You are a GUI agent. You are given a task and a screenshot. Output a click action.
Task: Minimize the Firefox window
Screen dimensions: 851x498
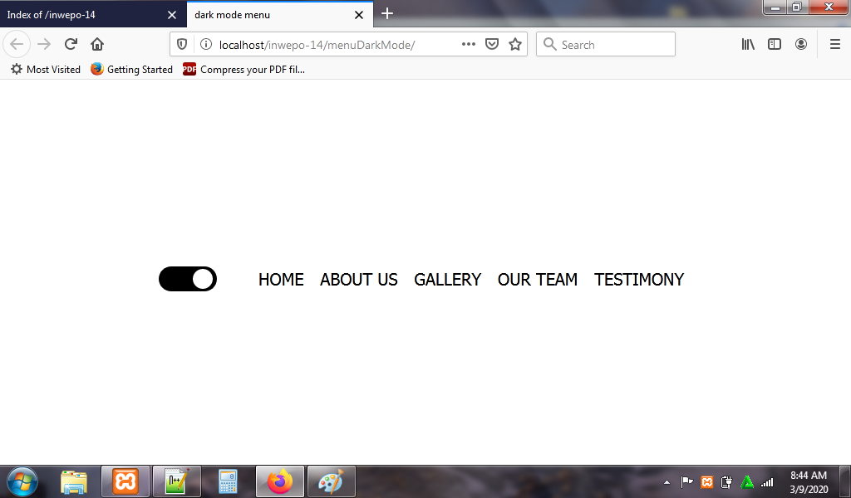coord(775,7)
